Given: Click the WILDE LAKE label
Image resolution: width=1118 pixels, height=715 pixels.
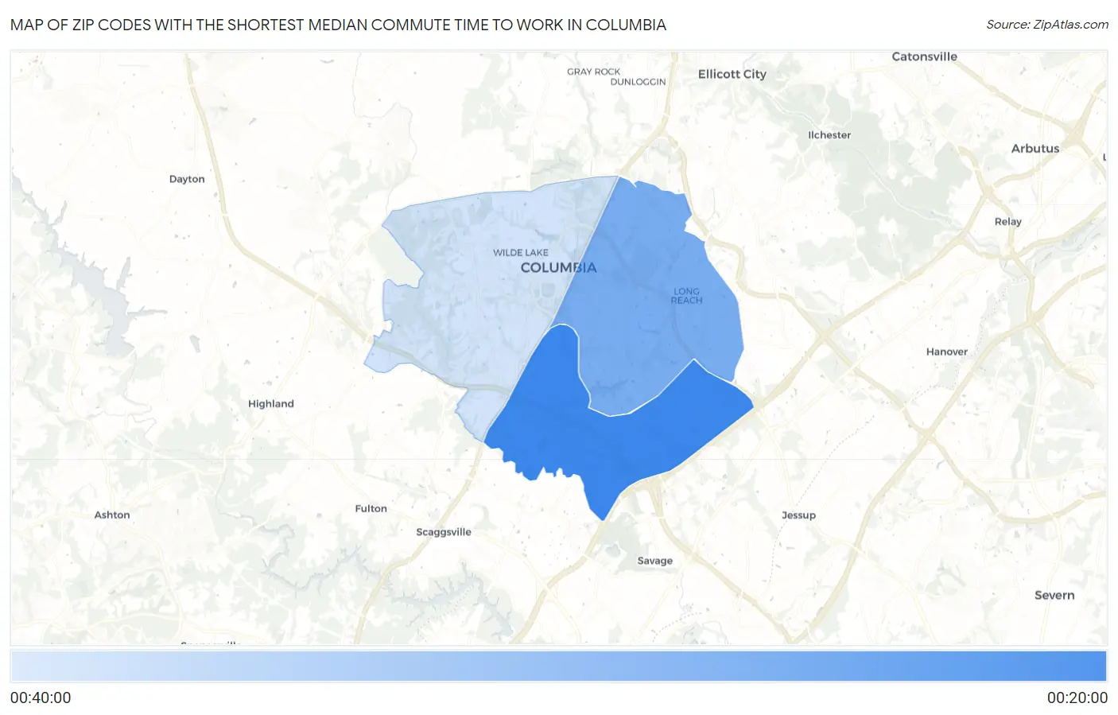Looking at the screenshot, I should [x=520, y=253].
